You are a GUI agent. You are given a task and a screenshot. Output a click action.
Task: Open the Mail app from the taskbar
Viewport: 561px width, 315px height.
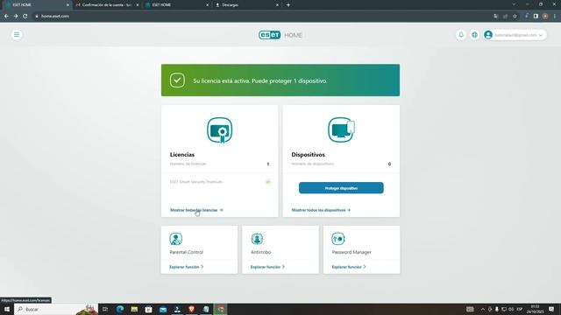163,309
